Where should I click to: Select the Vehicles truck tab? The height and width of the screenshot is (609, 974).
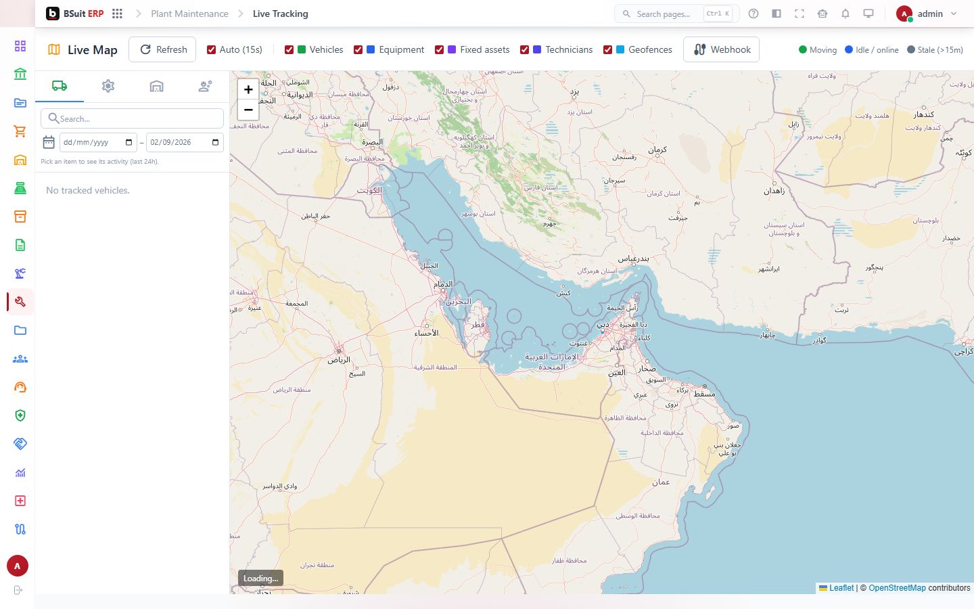point(60,86)
